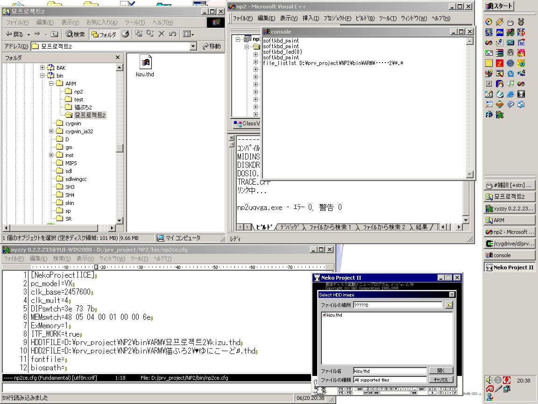Screen dimensions: 538x404
Task: Switch to ファイルから検索 1 tab
Action: click(x=330, y=227)
